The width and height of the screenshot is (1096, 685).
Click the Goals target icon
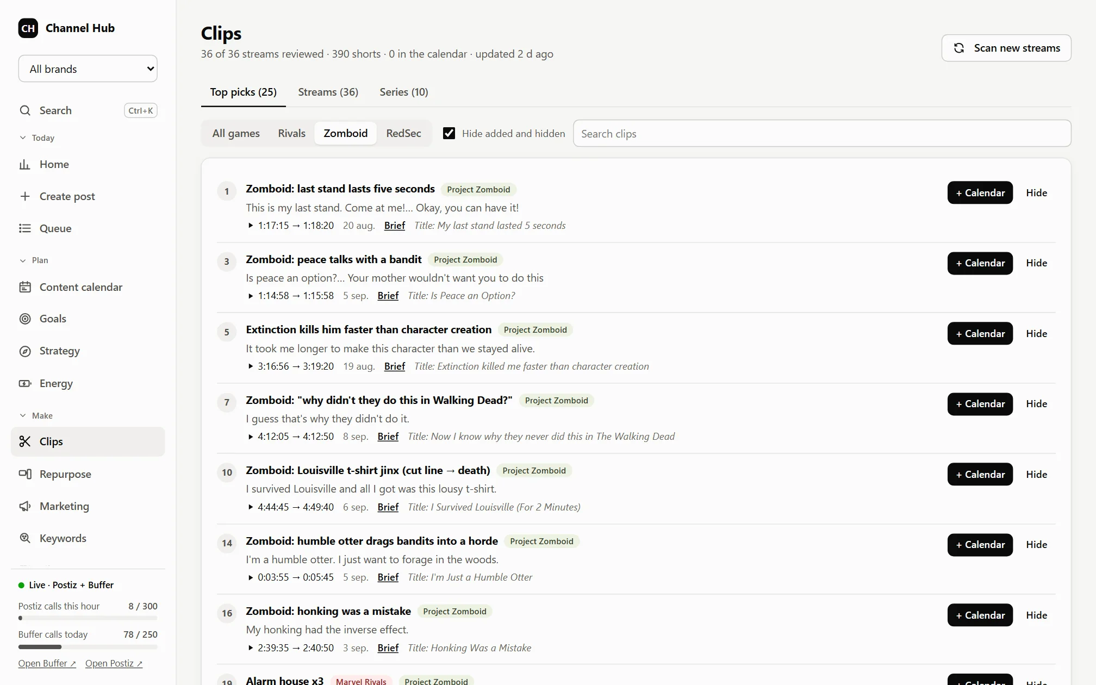25,319
